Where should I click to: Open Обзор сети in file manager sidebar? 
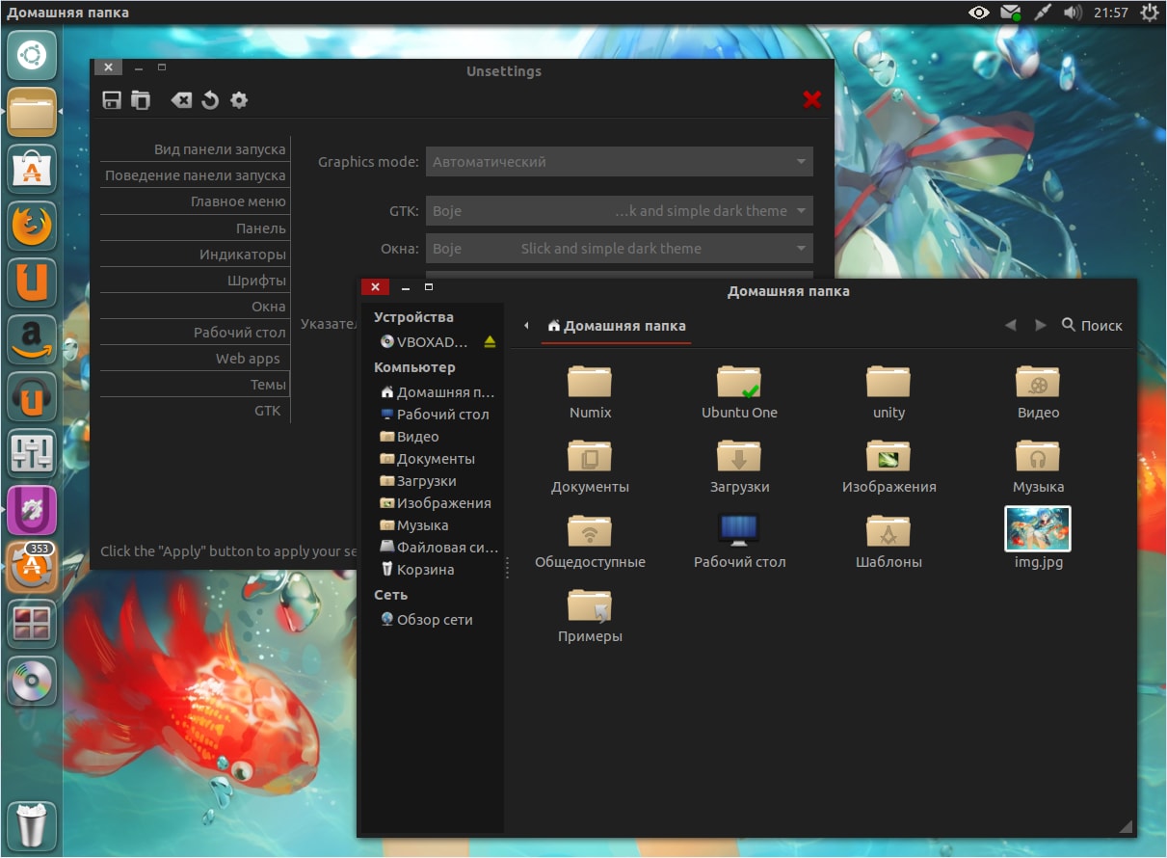[x=427, y=620]
